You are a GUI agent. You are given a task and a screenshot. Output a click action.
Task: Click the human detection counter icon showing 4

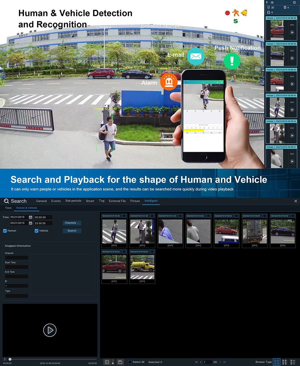[285, 7]
